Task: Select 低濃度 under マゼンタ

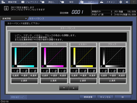Action: (x=45, y=76)
